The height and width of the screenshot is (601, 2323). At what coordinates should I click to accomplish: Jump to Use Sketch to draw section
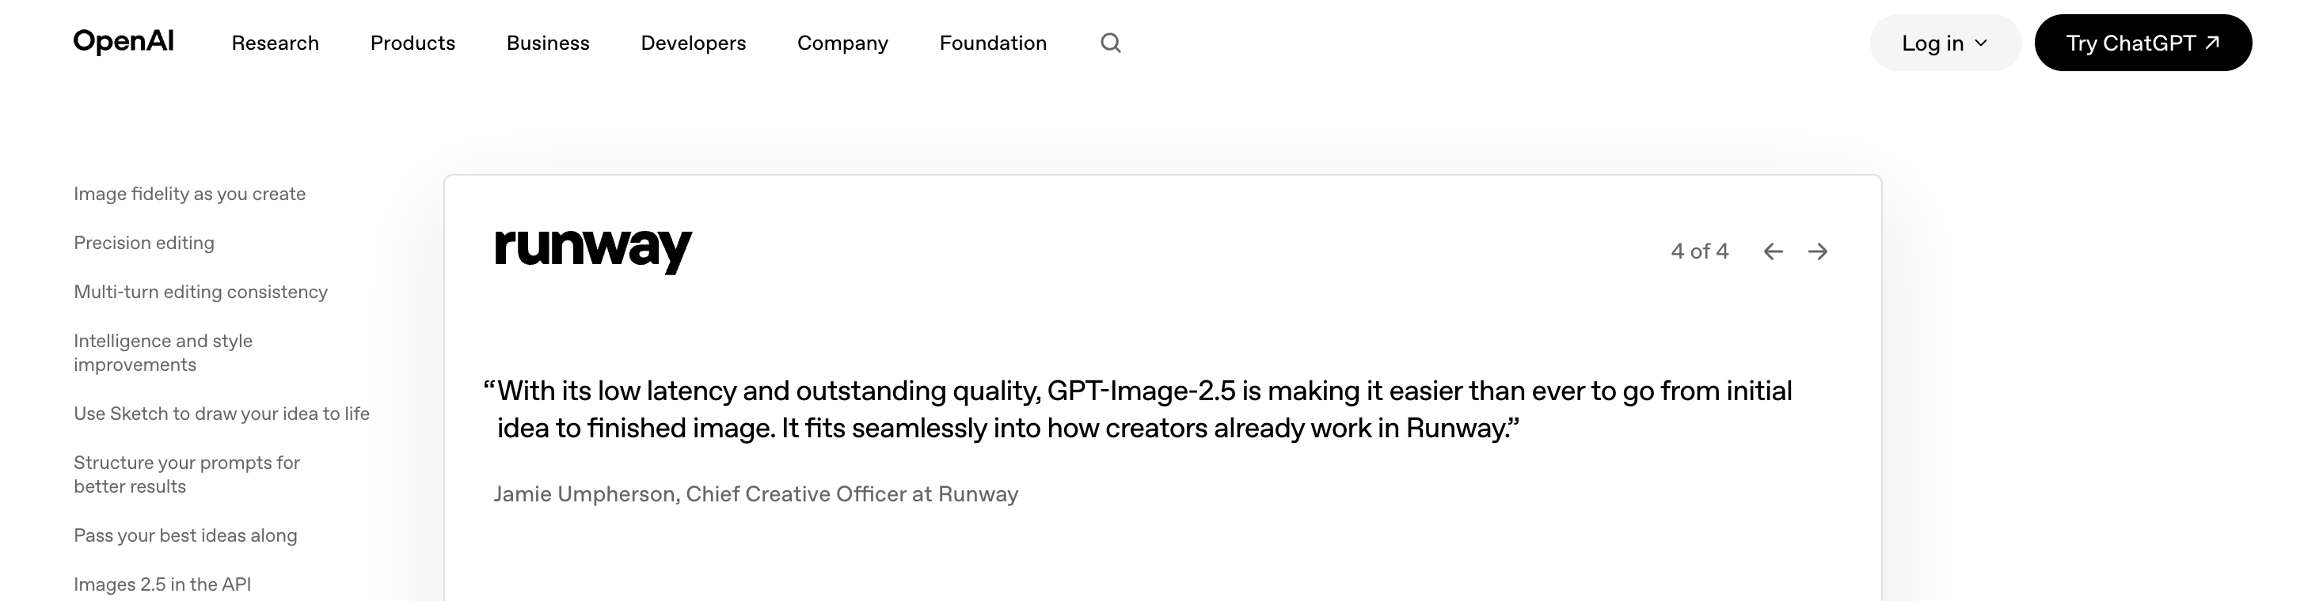pyautogui.click(x=222, y=413)
